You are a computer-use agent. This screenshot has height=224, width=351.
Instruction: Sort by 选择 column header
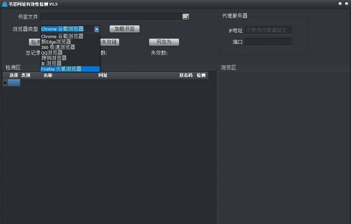pyautogui.click(x=14, y=75)
